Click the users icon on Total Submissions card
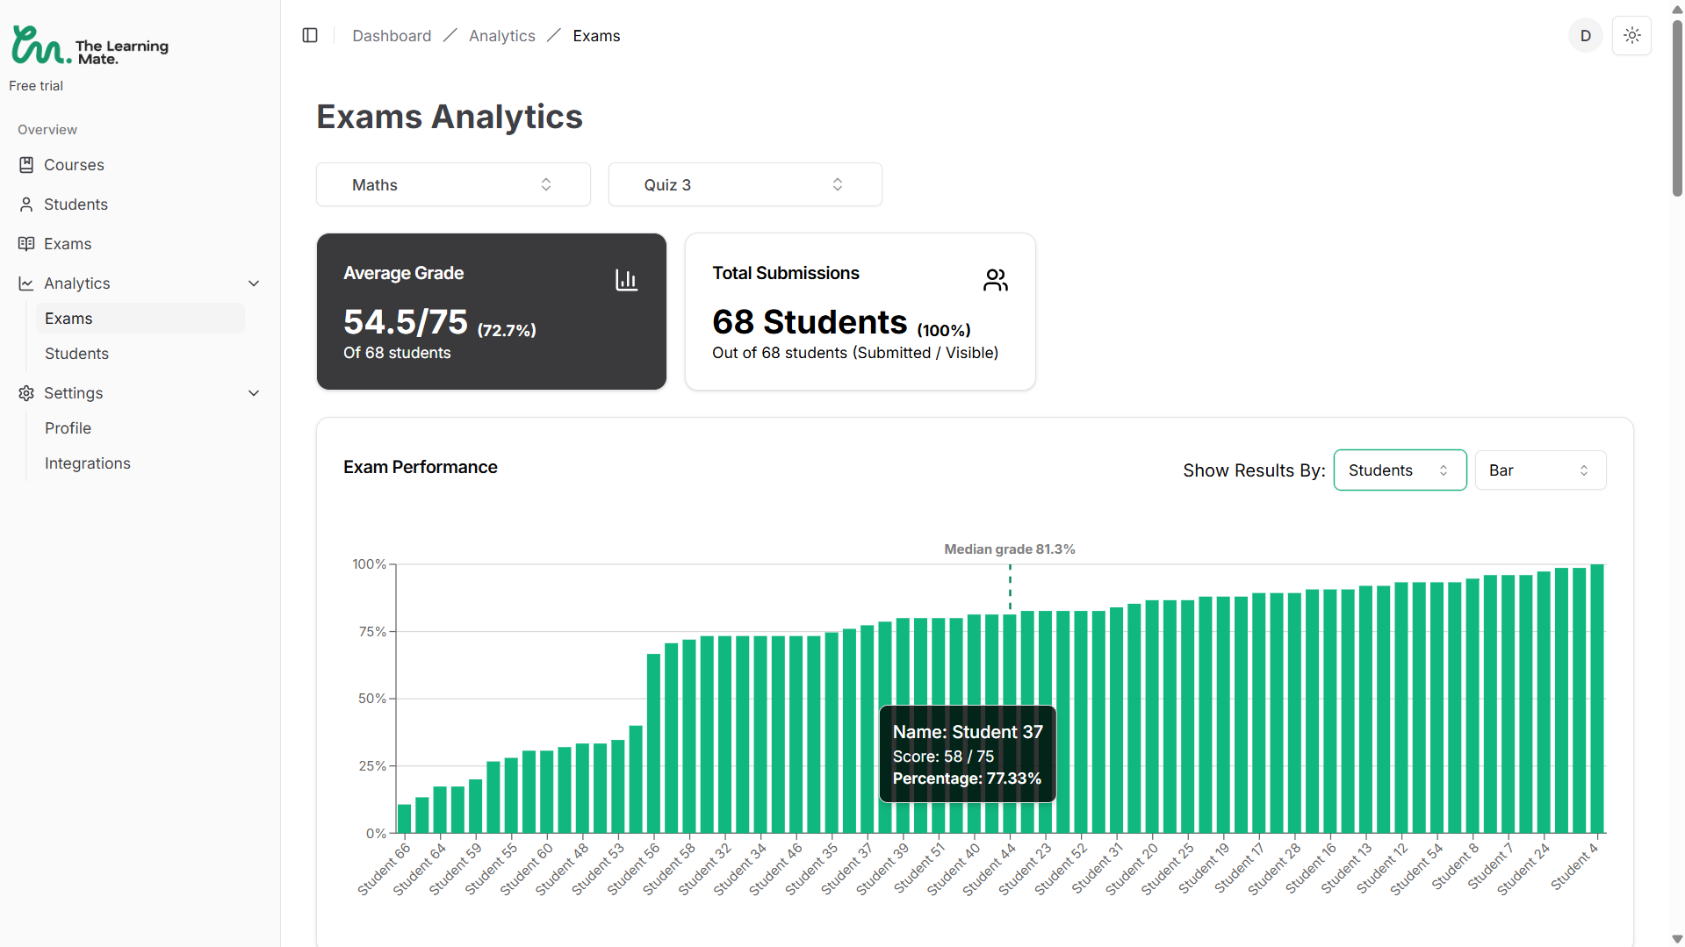 click(995, 280)
